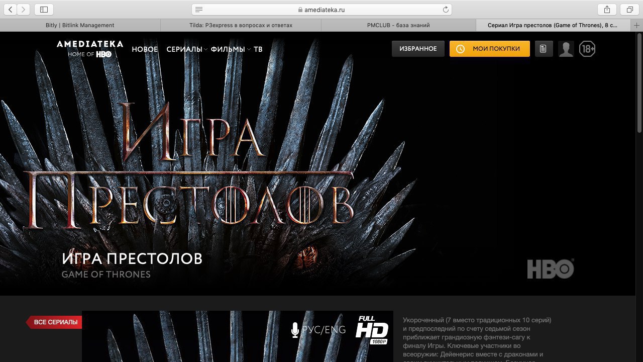This screenshot has height=362, width=643.
Task: Open the user profile avatar
Action: (566, 49)
